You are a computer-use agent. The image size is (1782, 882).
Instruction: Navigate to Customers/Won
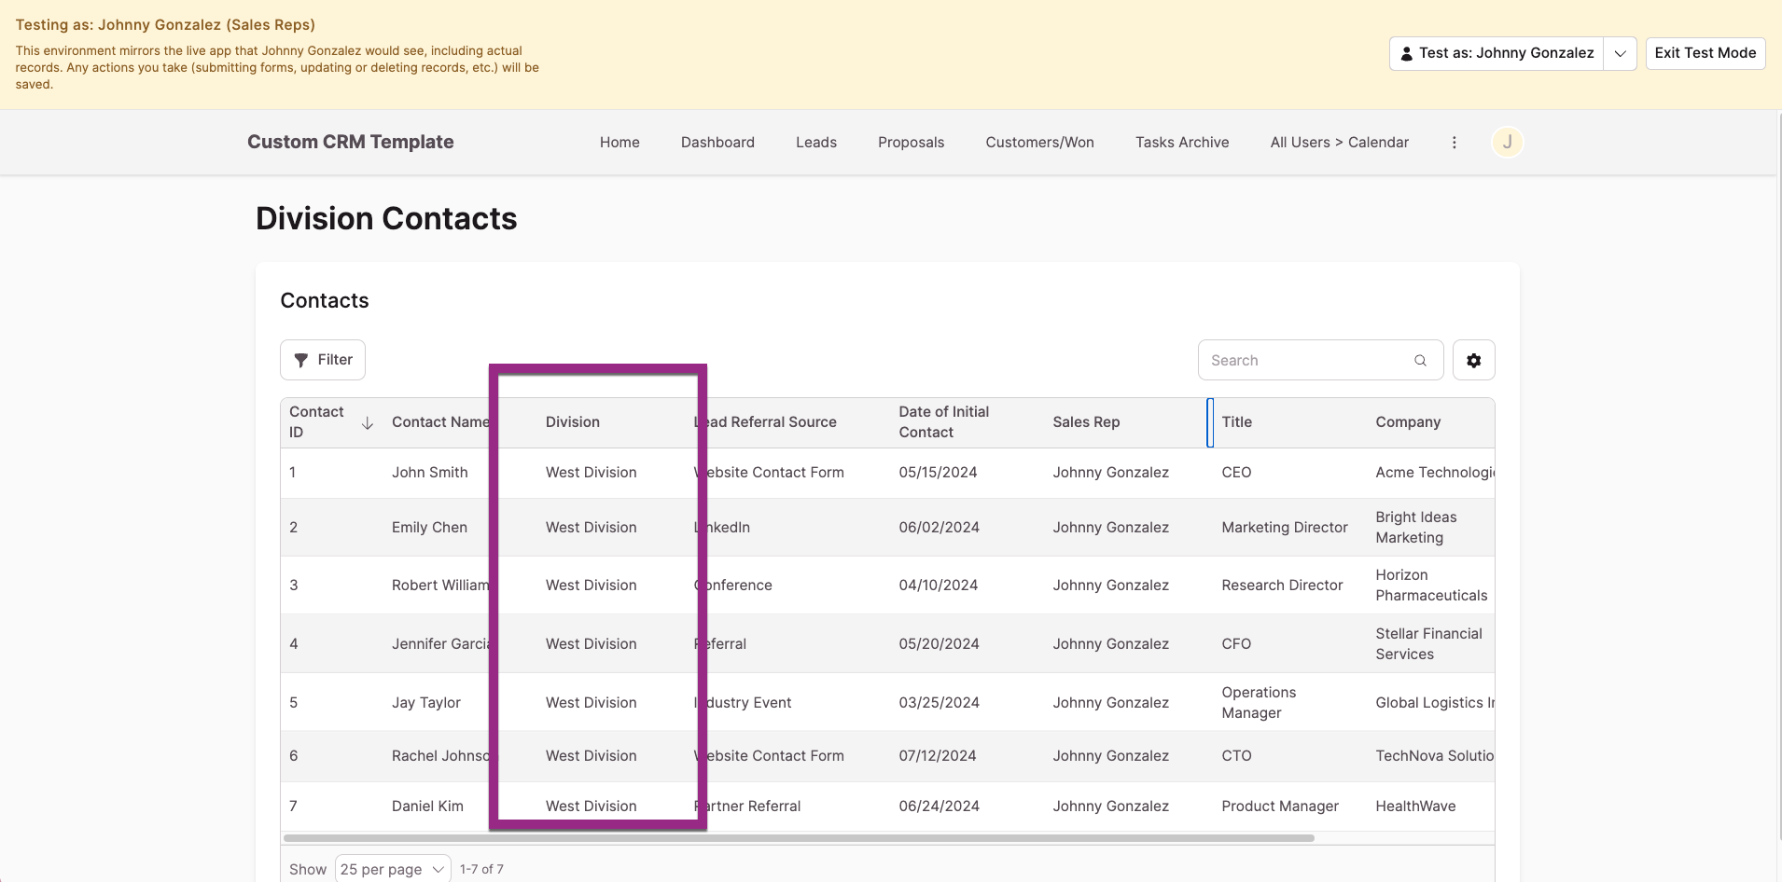1039,143
